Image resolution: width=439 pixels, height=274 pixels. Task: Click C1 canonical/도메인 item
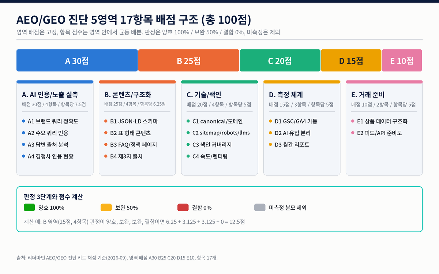pos(214,121)
